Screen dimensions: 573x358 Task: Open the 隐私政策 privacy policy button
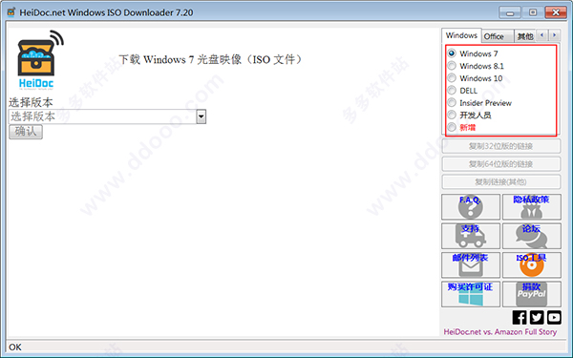532,207
